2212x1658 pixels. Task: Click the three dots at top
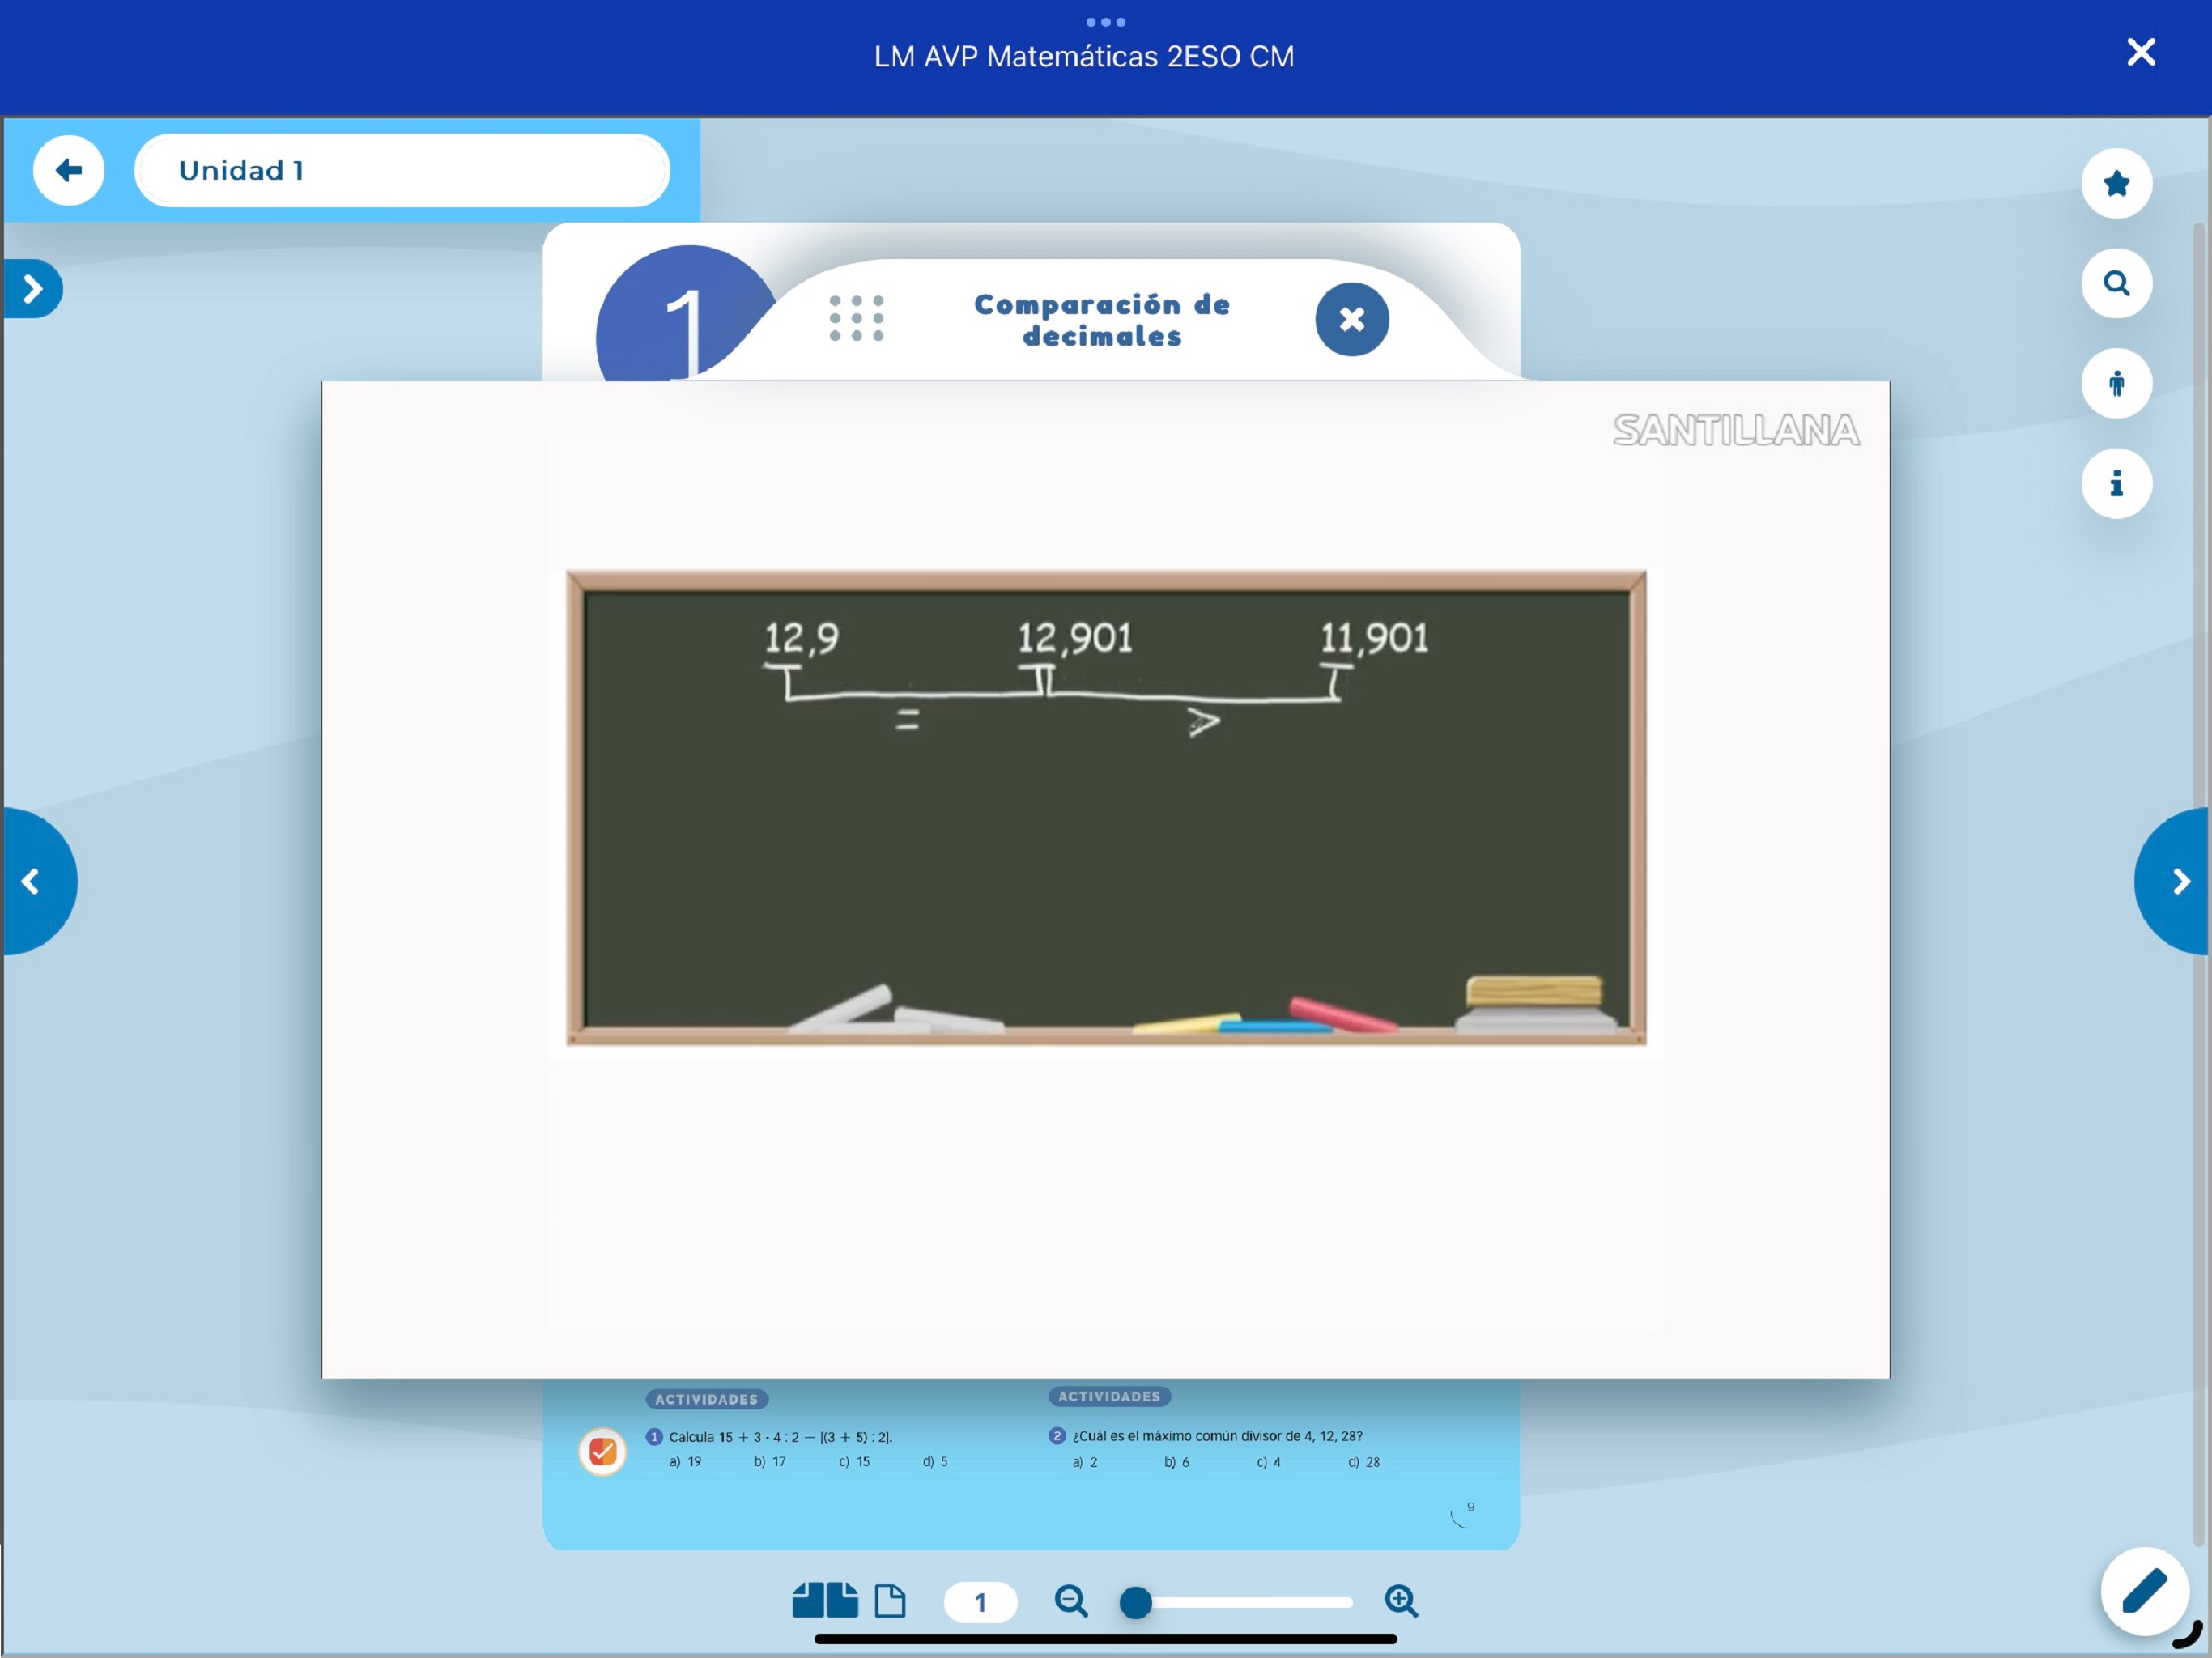point(1106,22)
